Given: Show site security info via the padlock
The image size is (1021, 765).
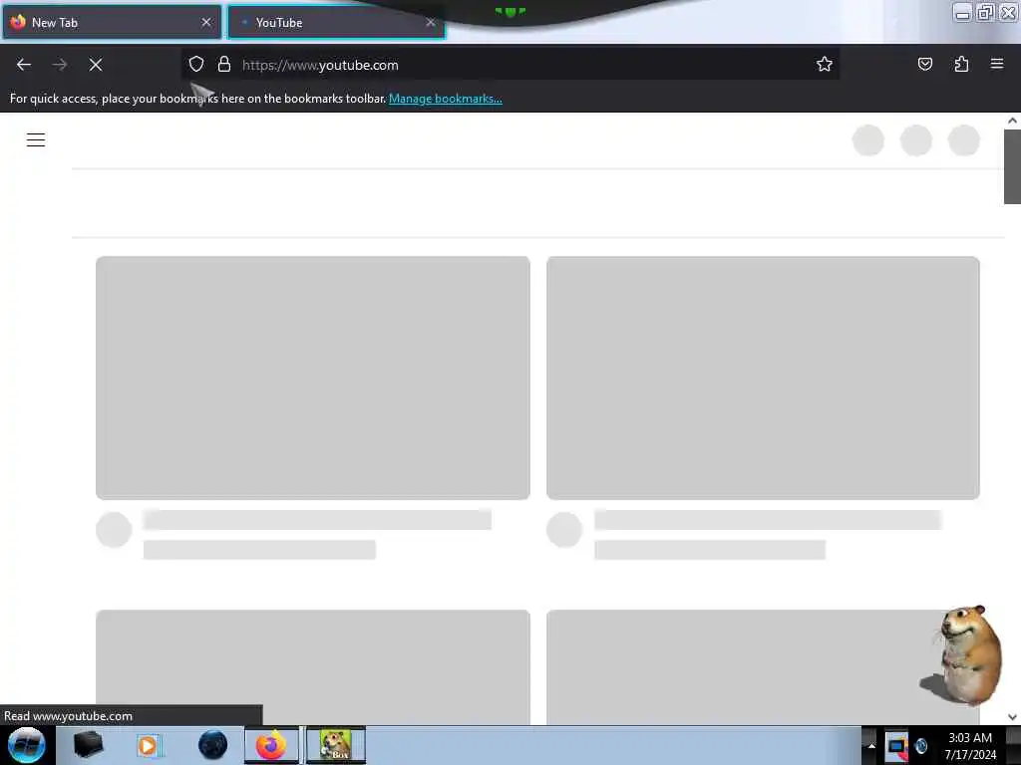Looking at the screenshot, I should [224, 64].
